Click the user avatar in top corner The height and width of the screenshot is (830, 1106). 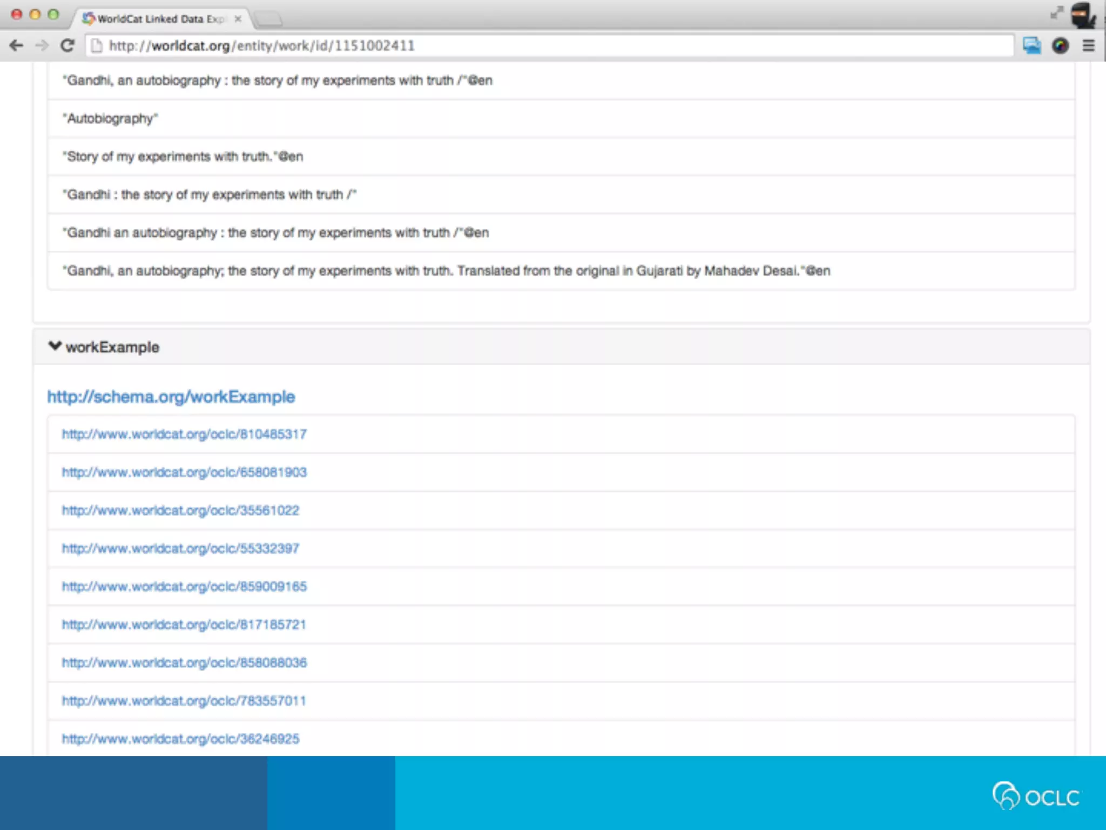click(x=1082, y=15)
